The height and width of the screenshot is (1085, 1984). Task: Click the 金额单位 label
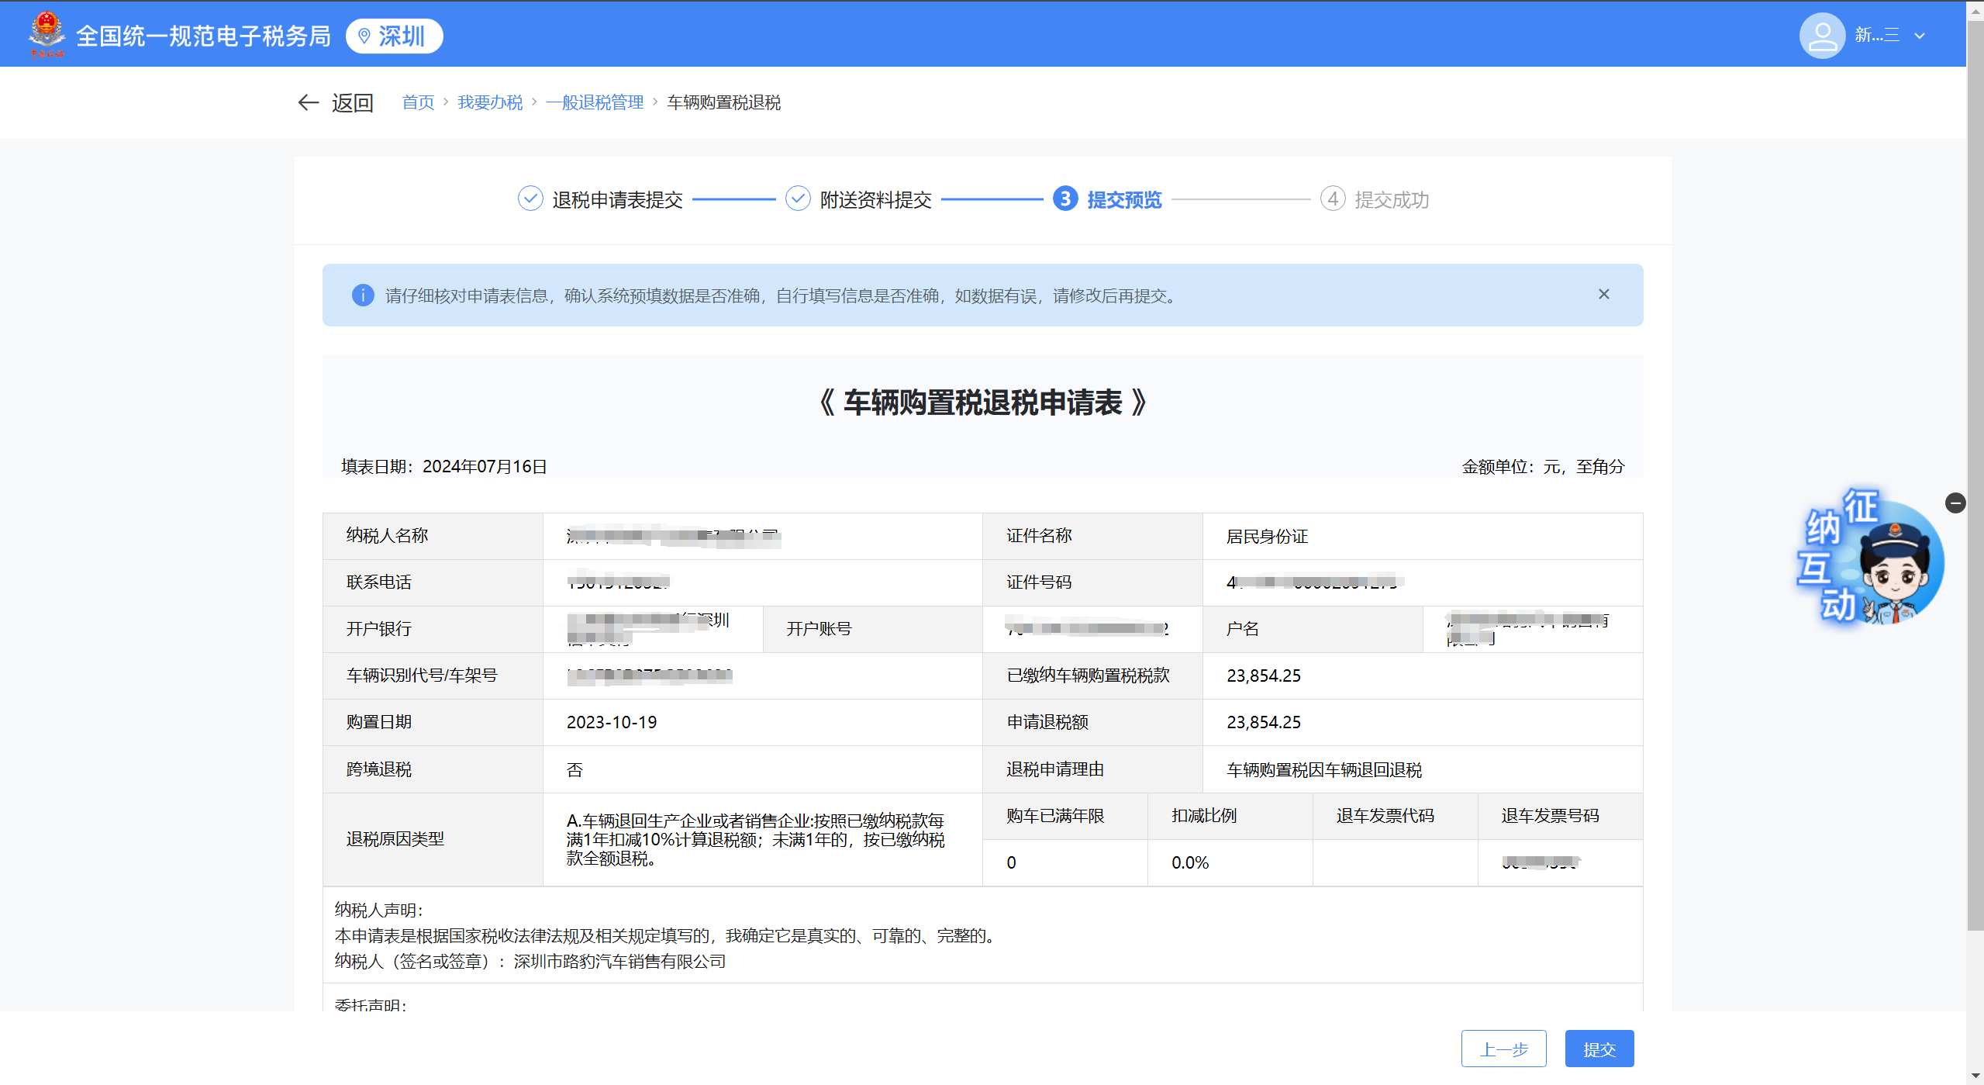1543,466
